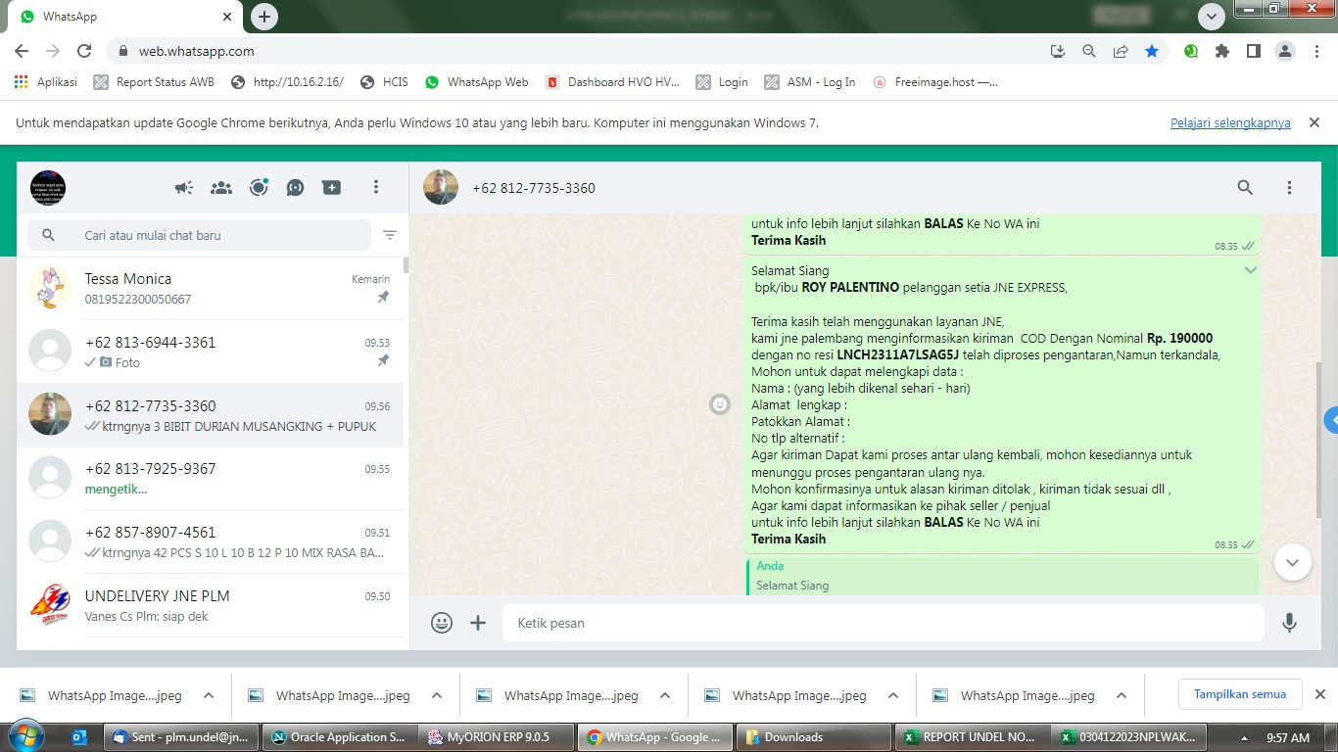This screenshot has width=1338, height=752.
Task: Open the zoom magnifier in the address bar
Action: click(x=1088, y=51)
